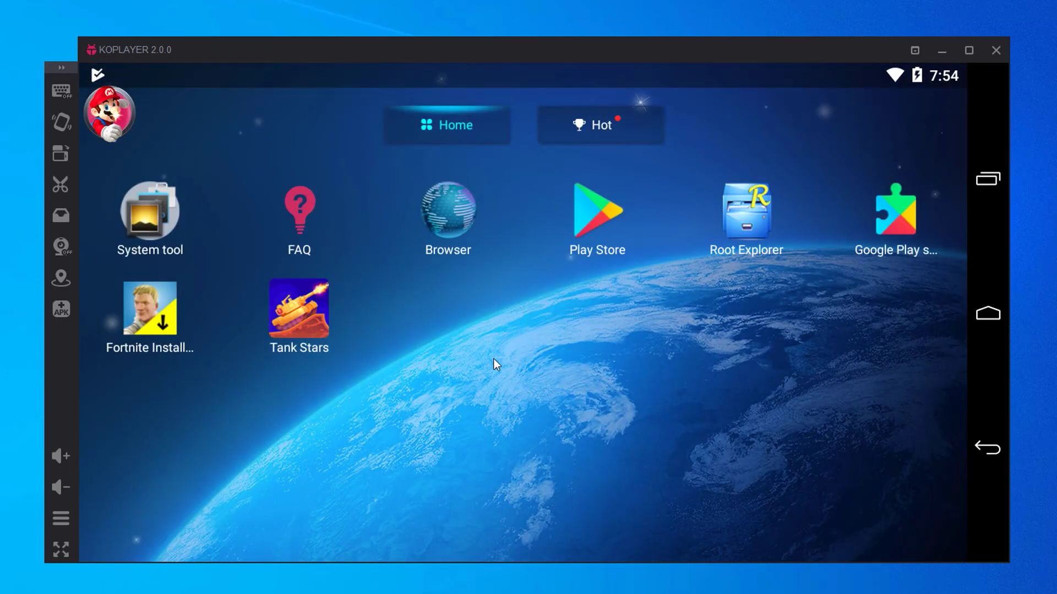
Task: Expand the left sidebar panel
Action: (62, 68)
